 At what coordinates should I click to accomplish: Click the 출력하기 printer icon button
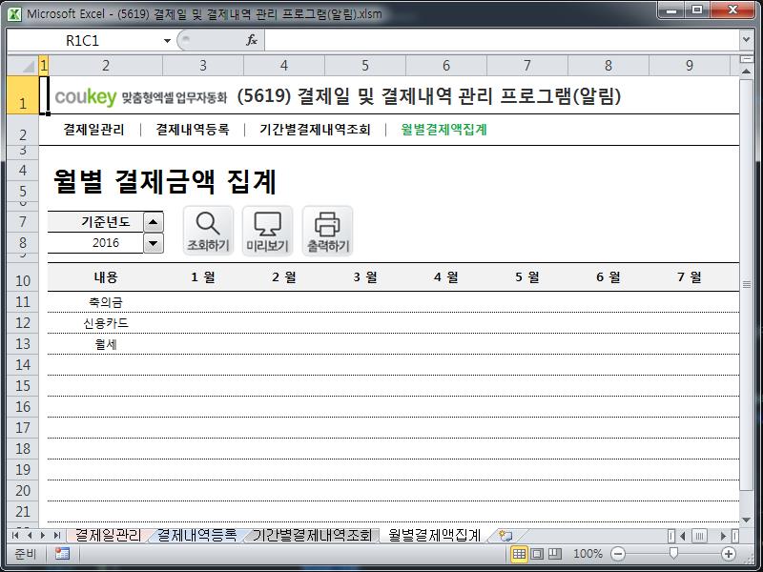(327, 231)
